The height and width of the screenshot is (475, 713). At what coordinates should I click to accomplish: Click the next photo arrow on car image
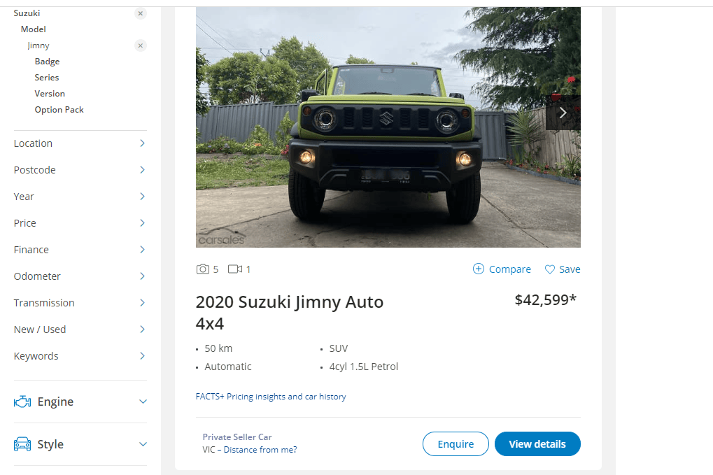(x=563, y=113)
